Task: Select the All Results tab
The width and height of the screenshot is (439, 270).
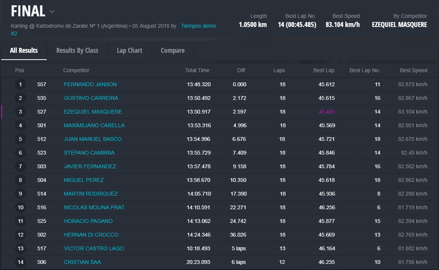Action: coord(24,51)
